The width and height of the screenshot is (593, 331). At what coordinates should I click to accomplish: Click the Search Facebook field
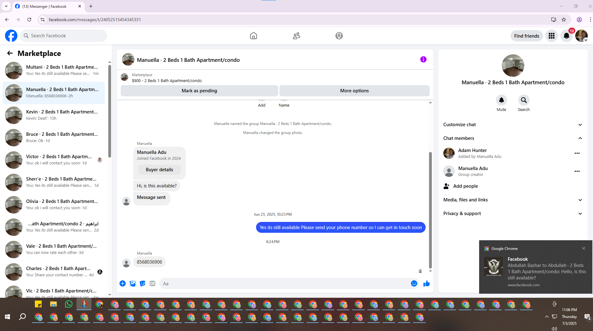[x=63, y=36]
